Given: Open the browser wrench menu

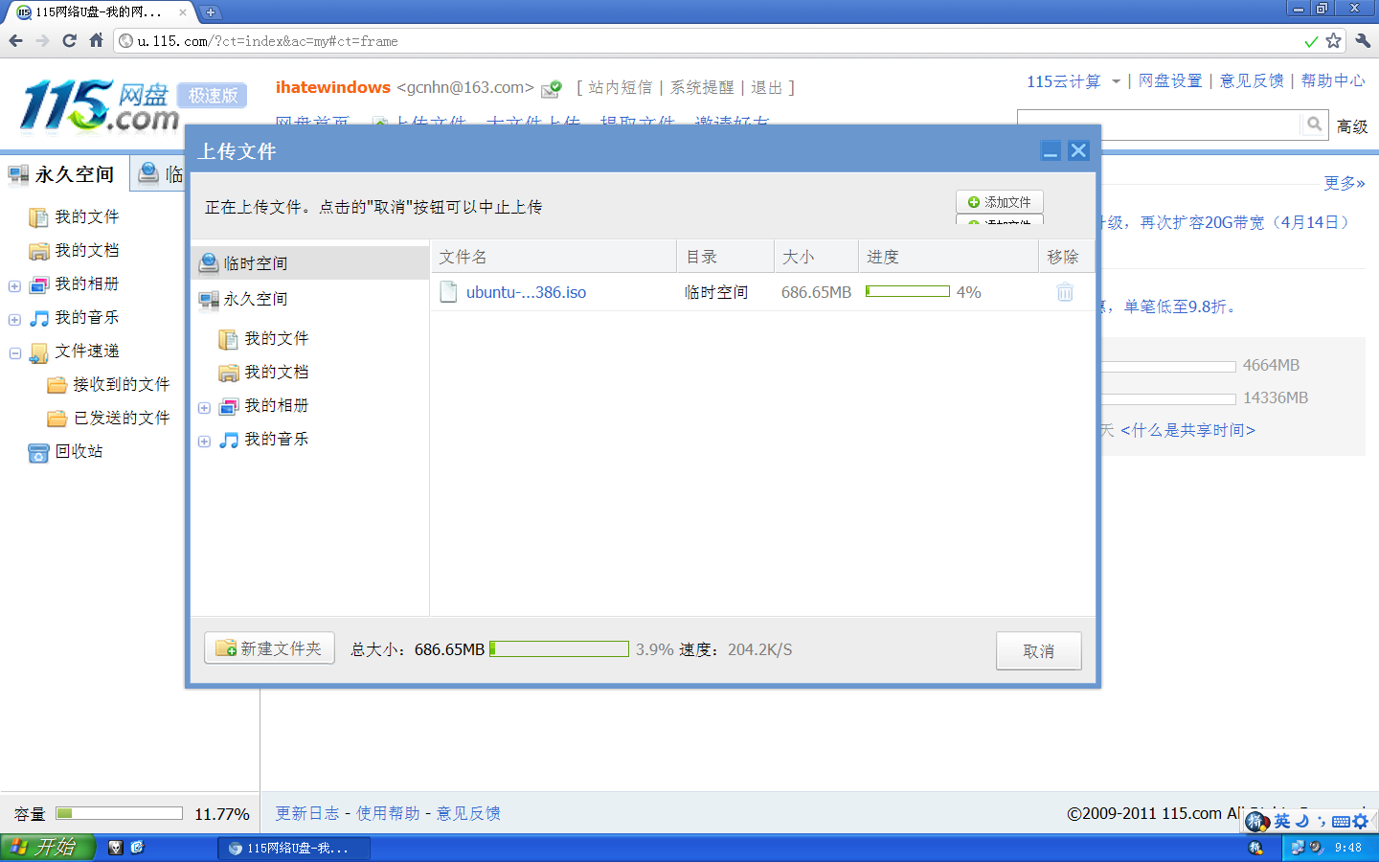Looking at the screenshot, I should click(1363, 40).
